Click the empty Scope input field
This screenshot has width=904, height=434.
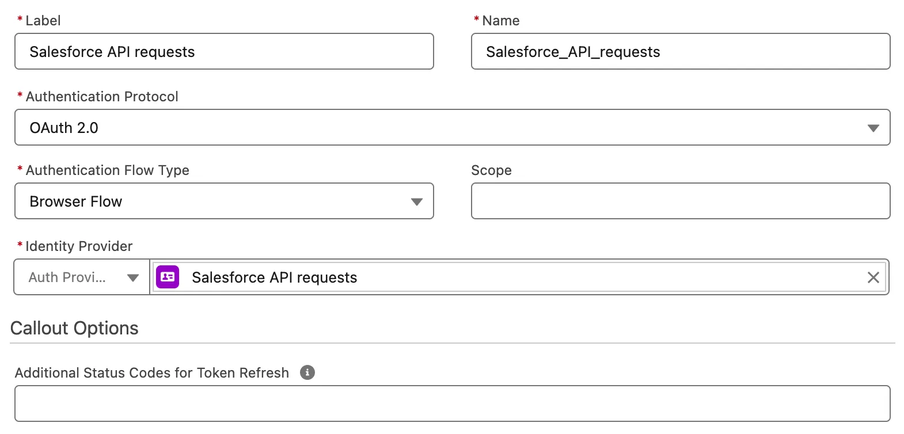point(680,201)
